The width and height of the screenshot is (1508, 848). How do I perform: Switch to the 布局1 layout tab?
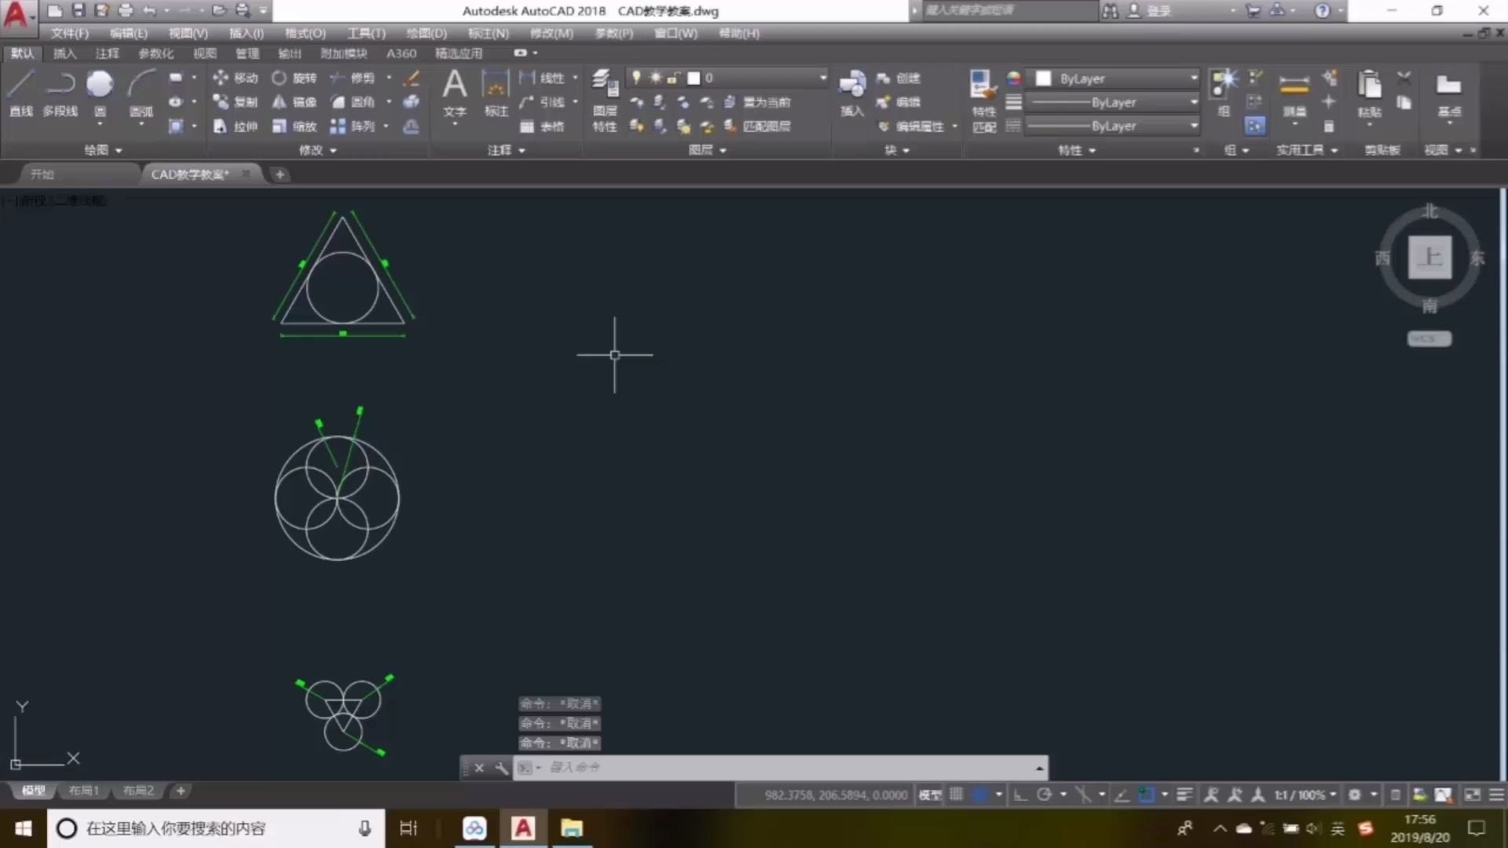(x=83, y=791)
